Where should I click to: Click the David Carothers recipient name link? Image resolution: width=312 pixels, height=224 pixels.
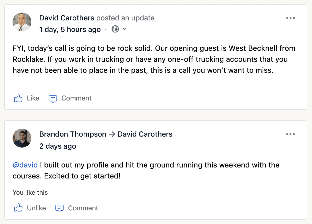coord(145,134)
